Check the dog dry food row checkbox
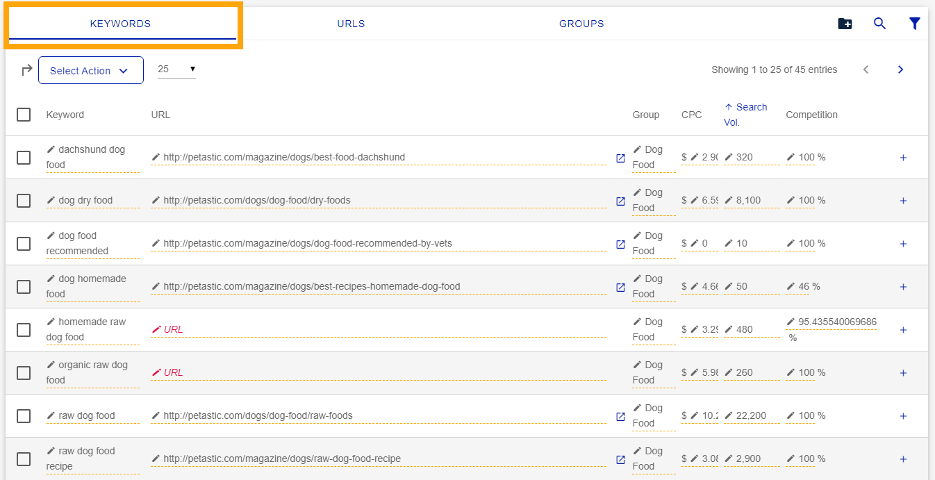 (x=24, y=201)
